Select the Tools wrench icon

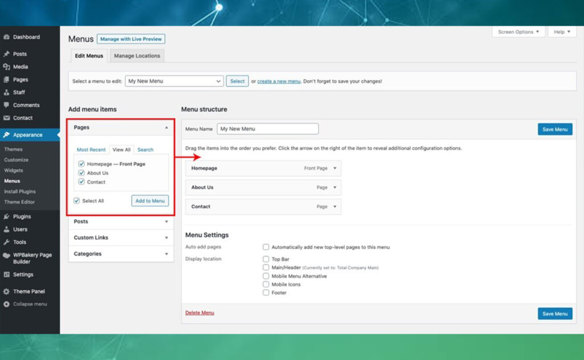(7, 242)
